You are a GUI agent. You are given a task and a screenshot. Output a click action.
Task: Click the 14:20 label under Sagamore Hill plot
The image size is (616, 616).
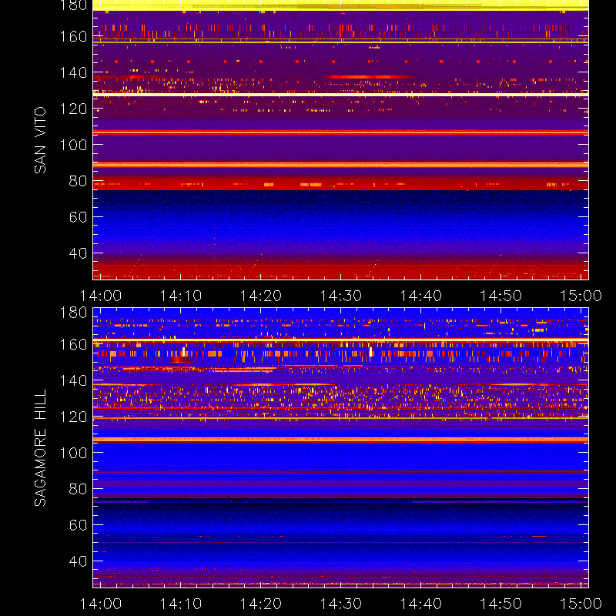[261, 604]
